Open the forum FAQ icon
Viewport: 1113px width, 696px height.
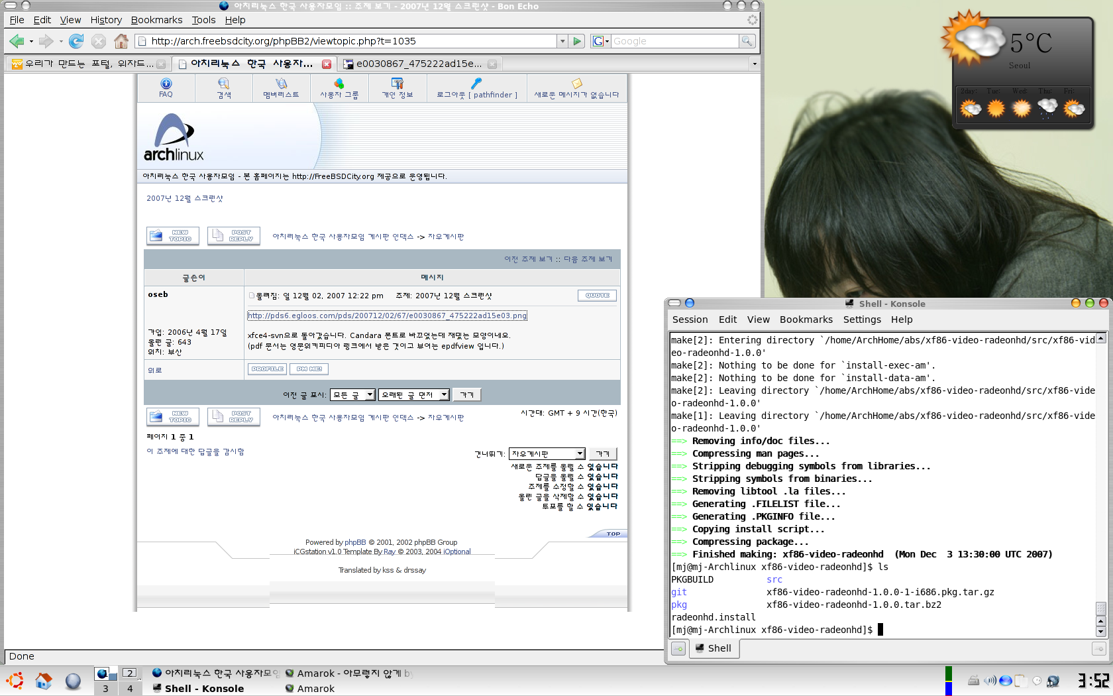click(166, 84)
